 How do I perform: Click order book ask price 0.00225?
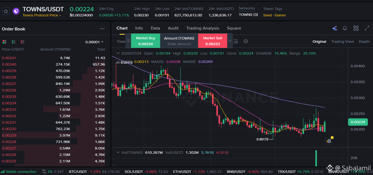(9, 161)
